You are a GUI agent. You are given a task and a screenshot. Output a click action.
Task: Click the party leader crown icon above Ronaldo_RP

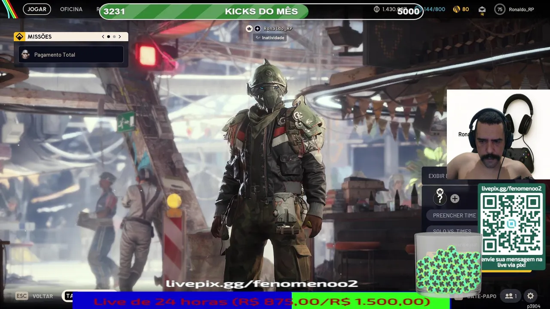(x=249, y=28)
